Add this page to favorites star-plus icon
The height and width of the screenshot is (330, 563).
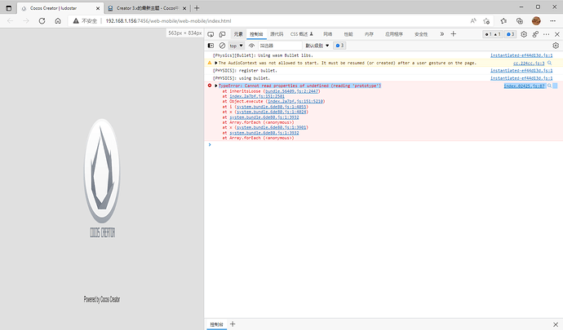pyautogui.click(x=486, y=21)
